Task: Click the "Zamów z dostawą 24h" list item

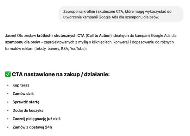Action: point(32,127)
